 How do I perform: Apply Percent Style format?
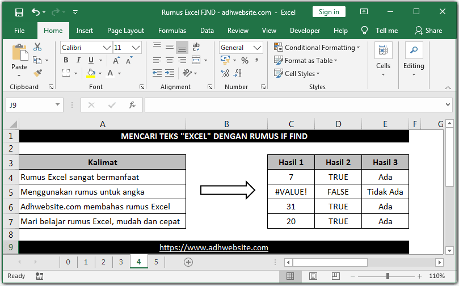(245, 61)
